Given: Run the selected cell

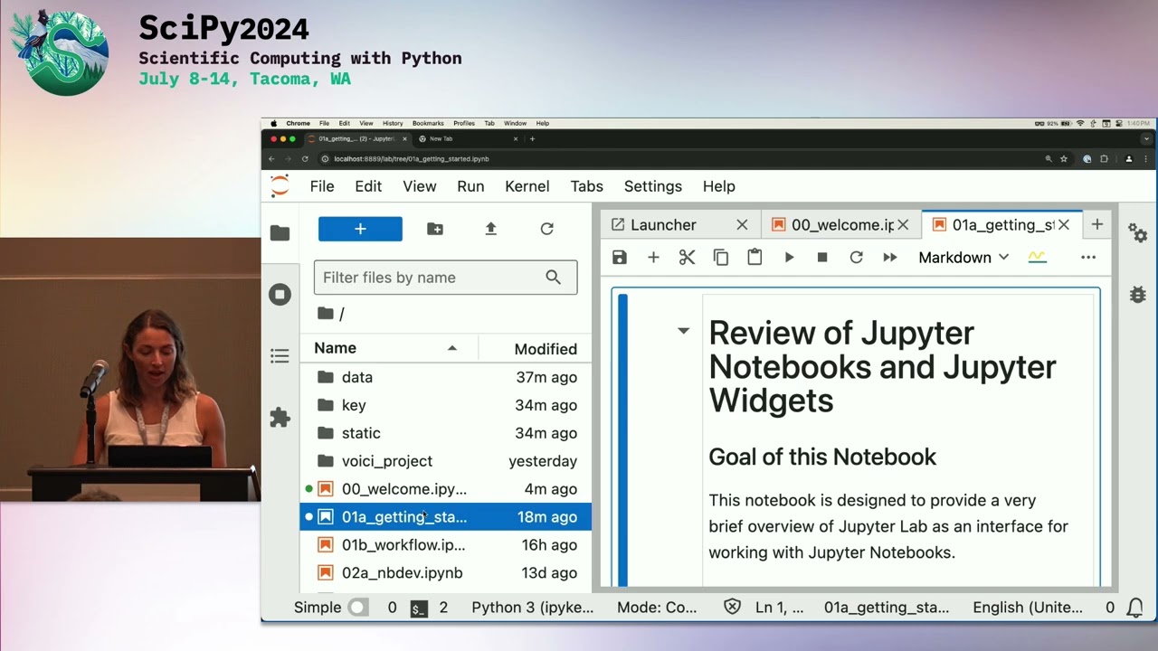Looking at the screenshot, I should 789,258.
